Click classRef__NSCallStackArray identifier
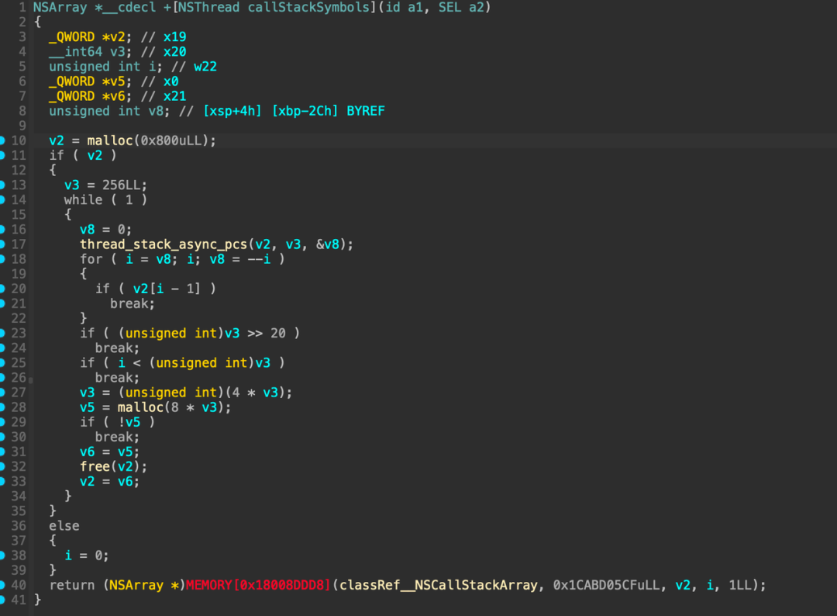 click(x=438, y=585)
